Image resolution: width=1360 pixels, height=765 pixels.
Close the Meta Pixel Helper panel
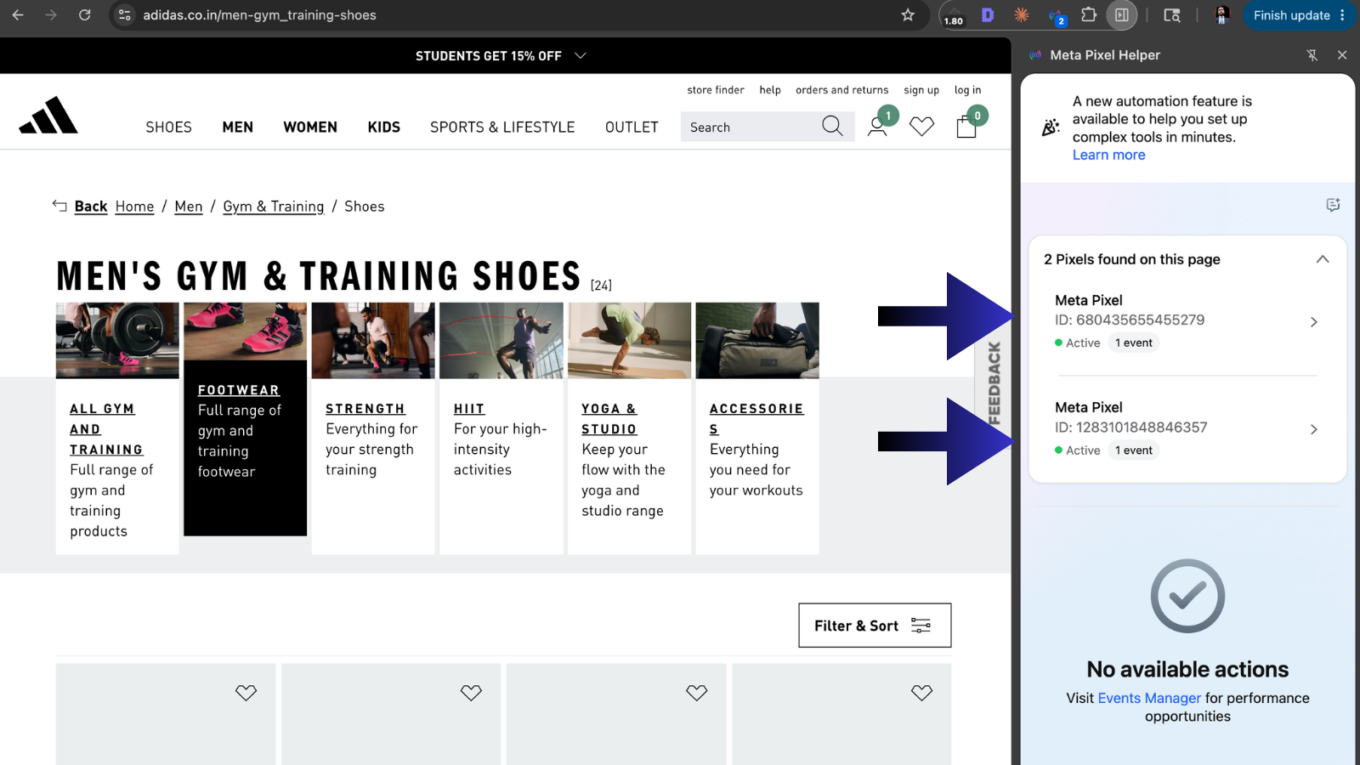click(1342, 55)
